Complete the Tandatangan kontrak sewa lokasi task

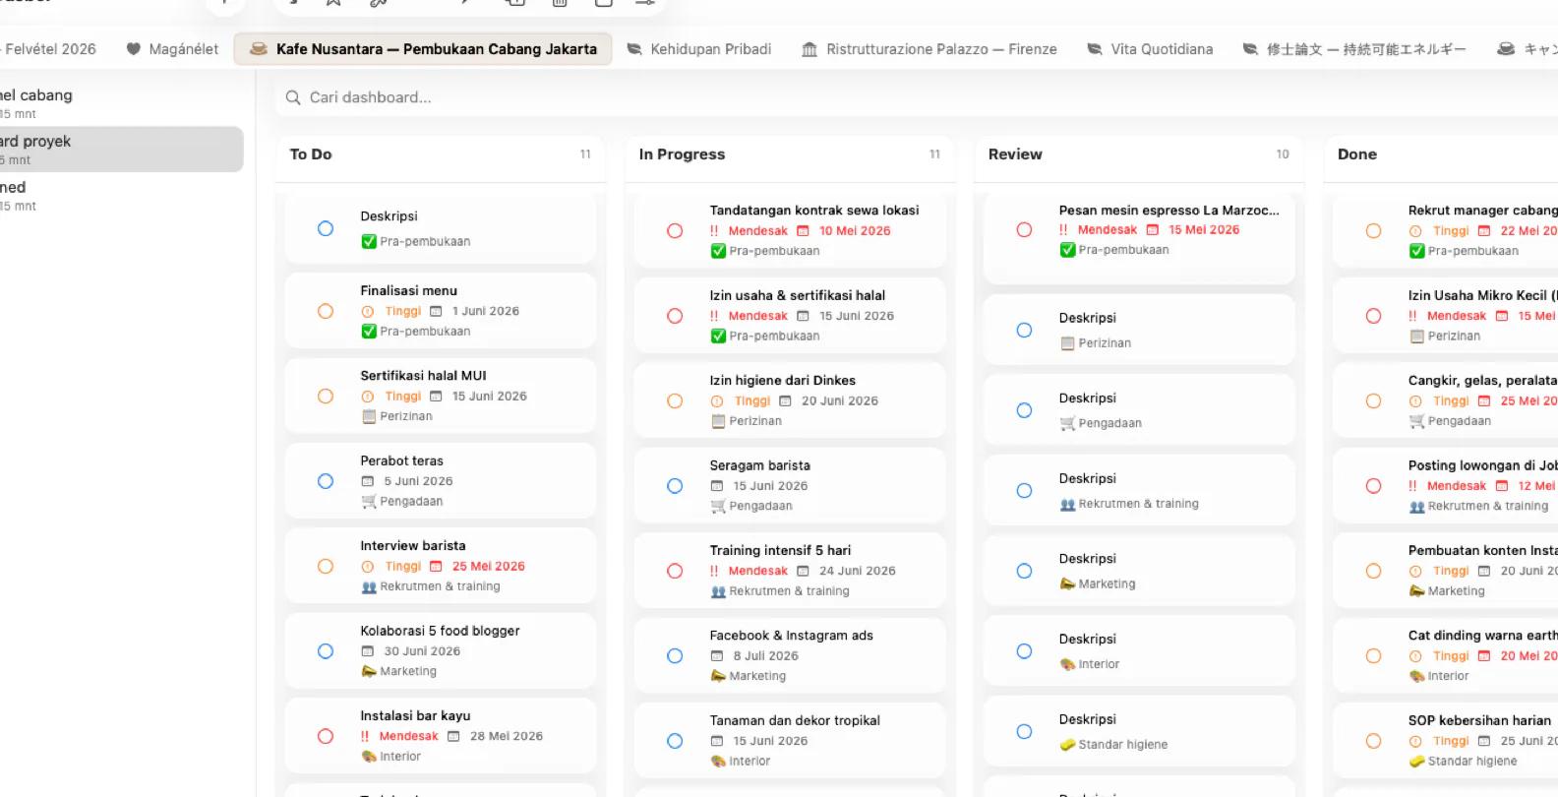pos(675,231)
